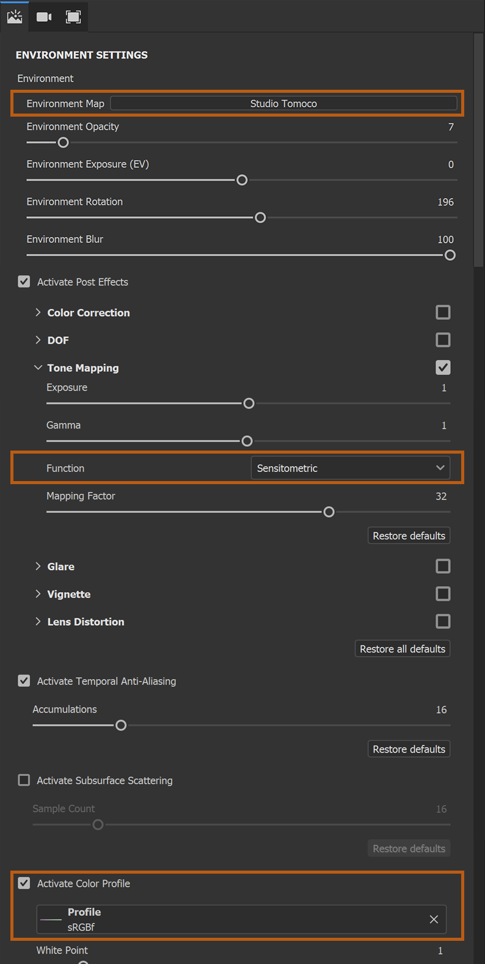The image size is (485, 964).
Task: Restore defaults for Temporal Anti-Aliasing accumulations
Action: (409, 749)
